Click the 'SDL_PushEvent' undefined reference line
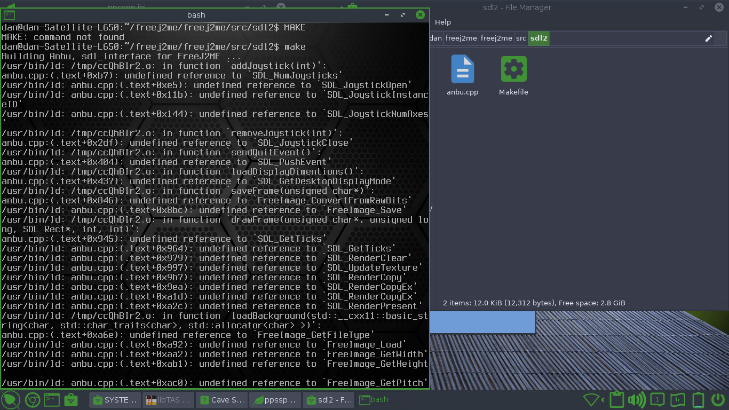 167,162
